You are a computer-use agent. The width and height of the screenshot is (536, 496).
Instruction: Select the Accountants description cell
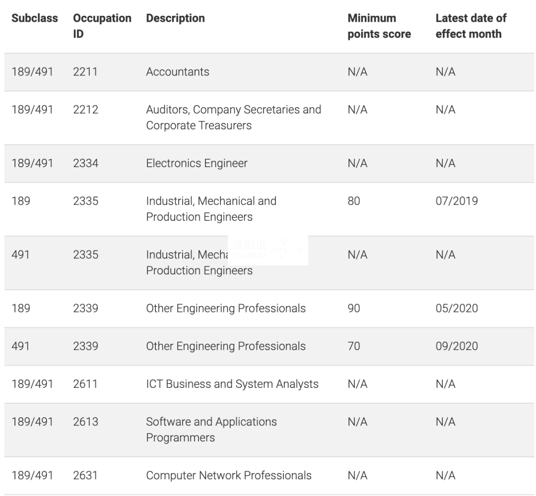[x=177, y=72]
